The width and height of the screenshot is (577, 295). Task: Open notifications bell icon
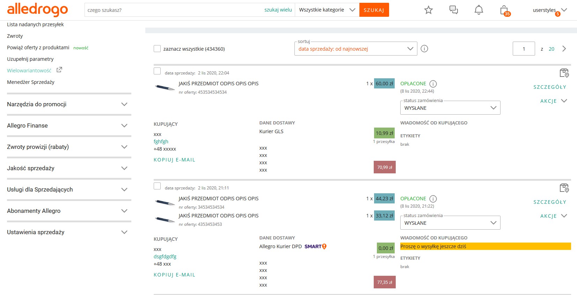[479, 10]
